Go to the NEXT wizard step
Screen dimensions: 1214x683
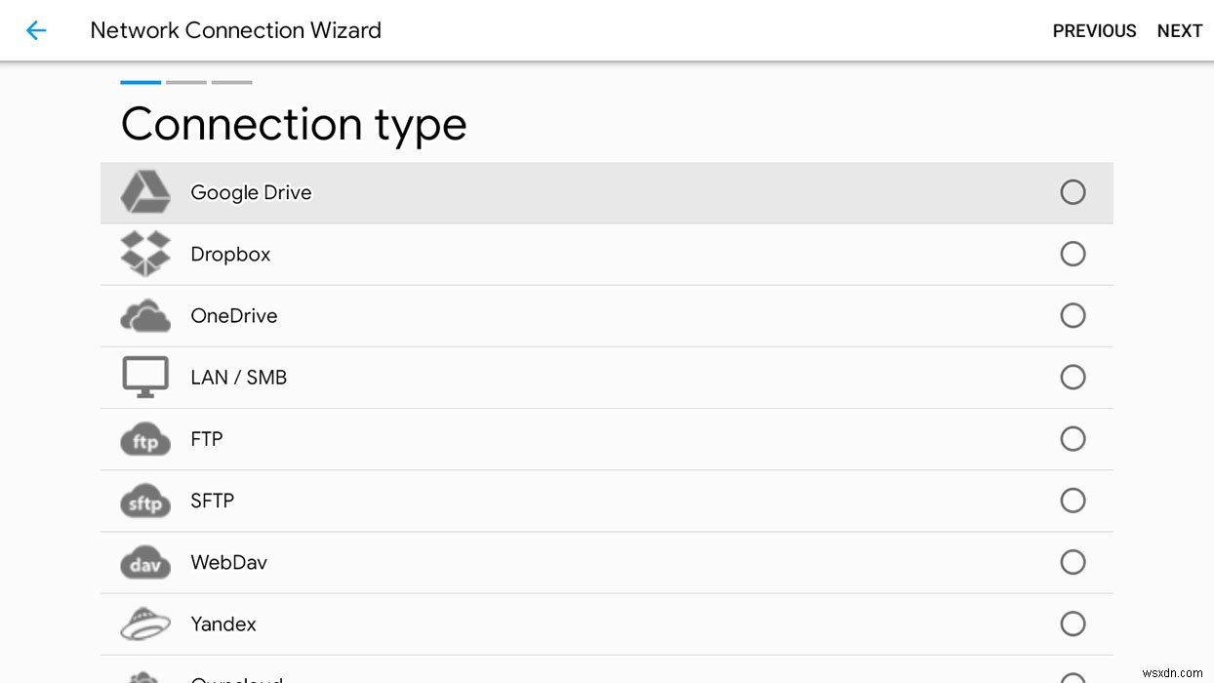coord(1179,31)
